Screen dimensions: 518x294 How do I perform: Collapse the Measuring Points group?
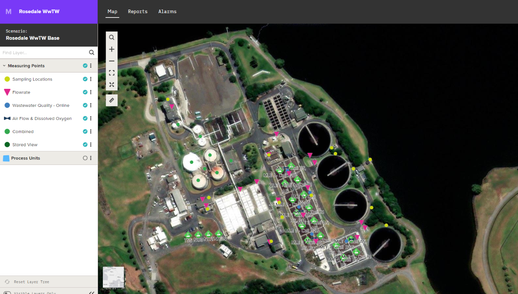[4, 66]
